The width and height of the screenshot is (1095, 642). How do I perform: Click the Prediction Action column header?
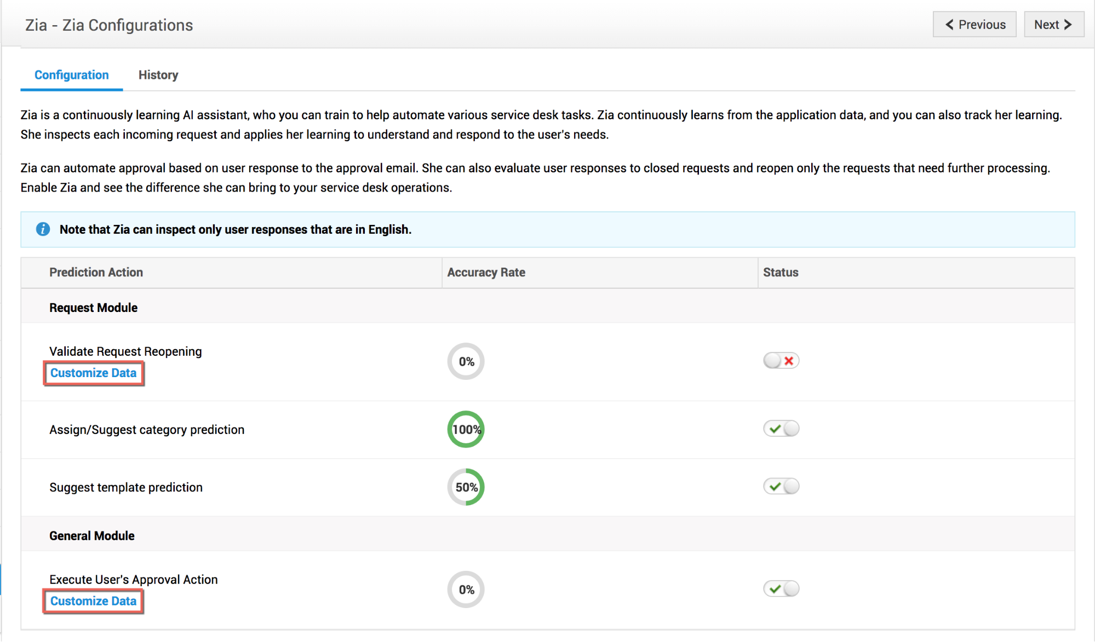point(96,273)
